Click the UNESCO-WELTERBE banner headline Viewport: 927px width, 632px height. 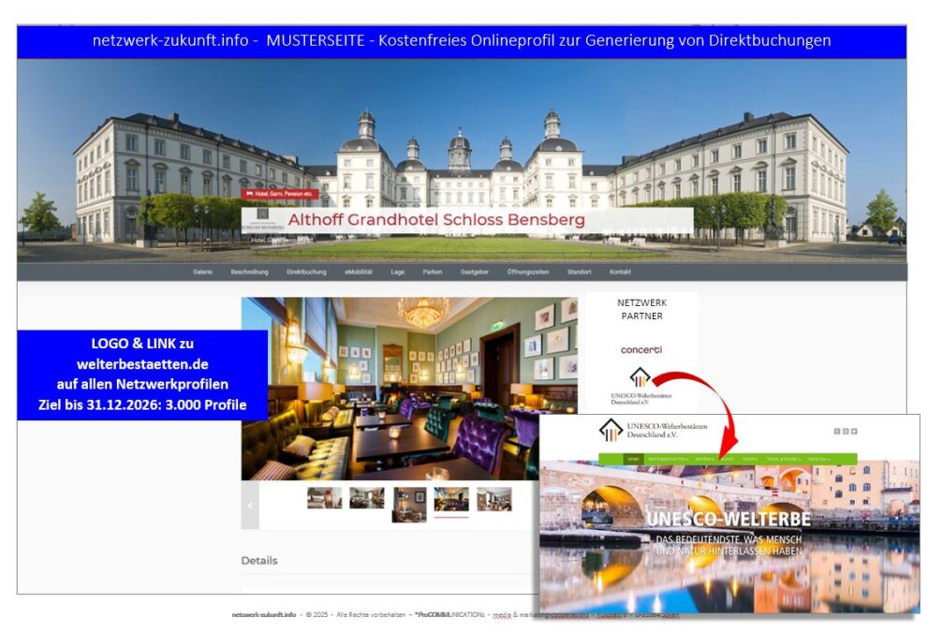click(x=728, y=520)
